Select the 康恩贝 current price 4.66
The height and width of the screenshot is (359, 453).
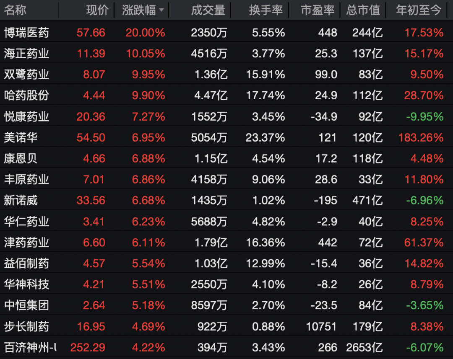[95, 158]
